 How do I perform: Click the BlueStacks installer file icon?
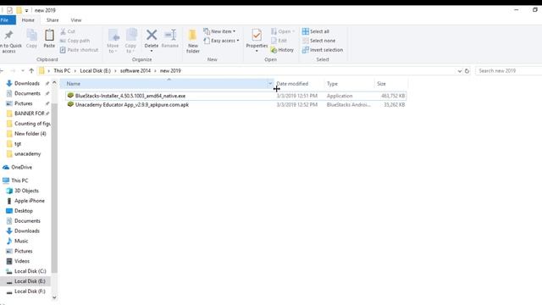(x=70, y=96)
